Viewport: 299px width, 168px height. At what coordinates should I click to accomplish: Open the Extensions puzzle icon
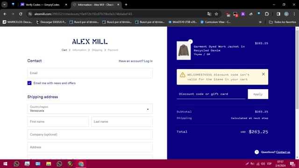click(x=267, y=14)
